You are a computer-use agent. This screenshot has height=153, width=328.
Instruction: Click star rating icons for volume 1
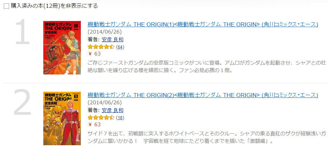tap(101, 47)
